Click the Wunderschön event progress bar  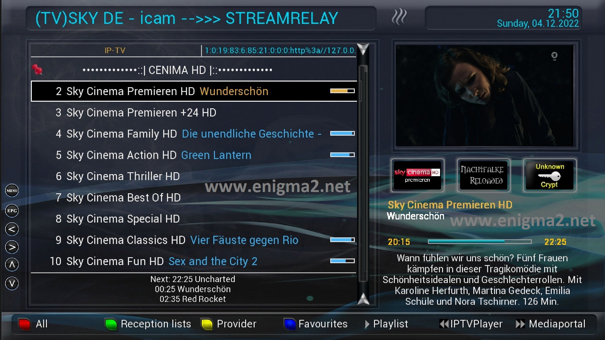[480, 241]
